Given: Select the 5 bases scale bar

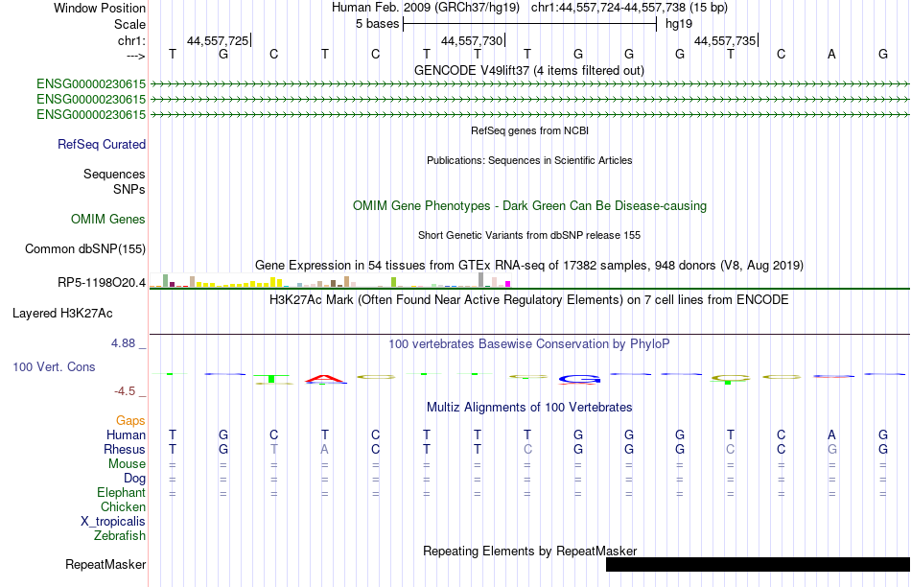Looking at the screenshot, I should coord(530,24).
